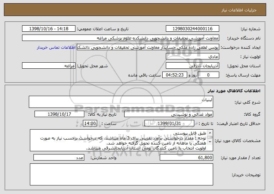Open buyer contact info link اطلاعات تماس خریدار

coord(56,47)
